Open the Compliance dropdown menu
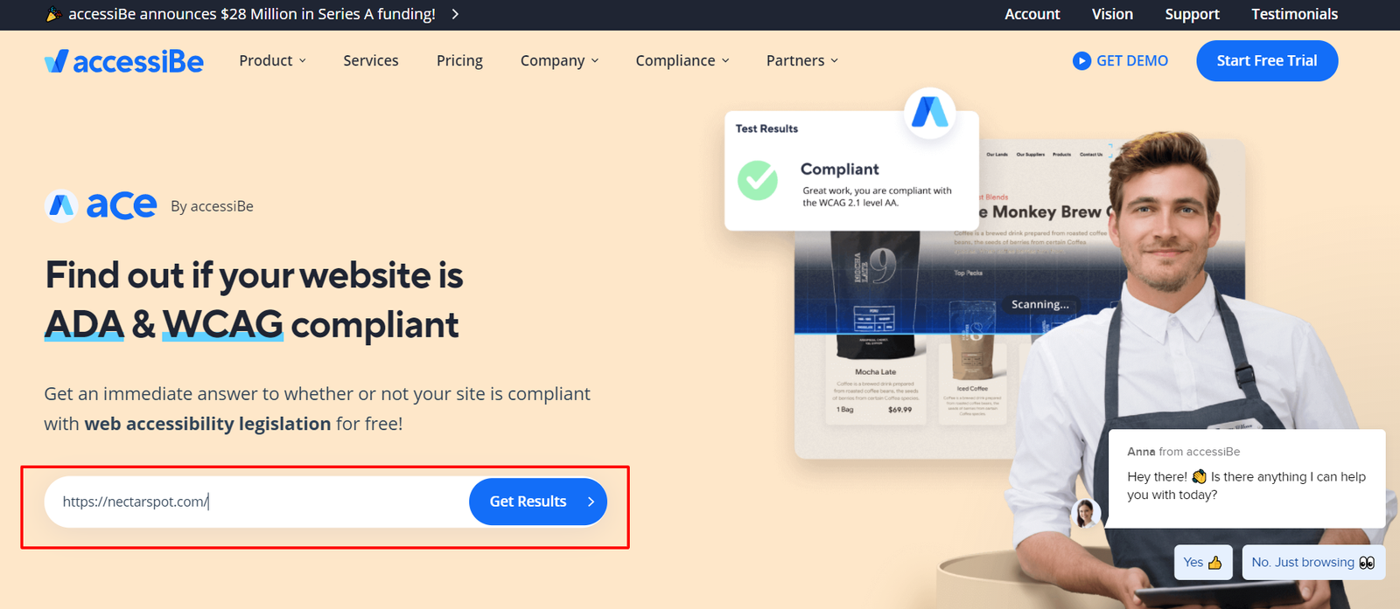The width and height of the screenshot is (1400, 609). 682,60
